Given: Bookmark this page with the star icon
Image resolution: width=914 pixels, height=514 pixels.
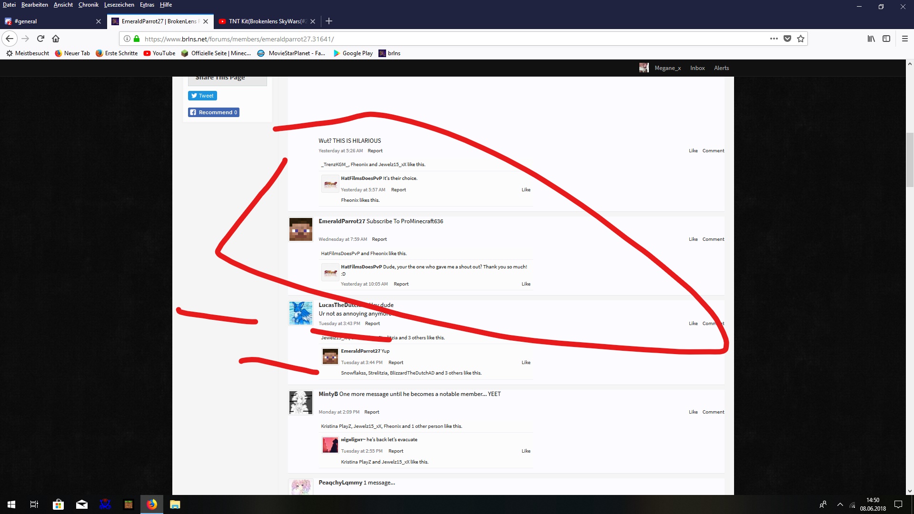Looking at the screenshot, I should pos(801,39).
